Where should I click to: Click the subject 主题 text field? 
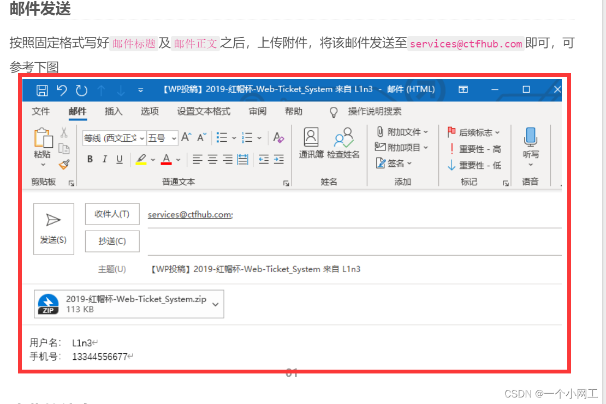[354, 269]
